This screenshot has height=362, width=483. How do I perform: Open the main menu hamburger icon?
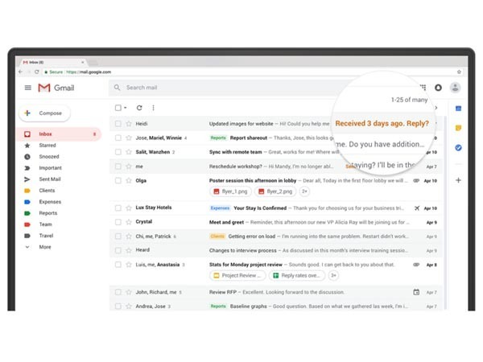click(x=27, y=88)
